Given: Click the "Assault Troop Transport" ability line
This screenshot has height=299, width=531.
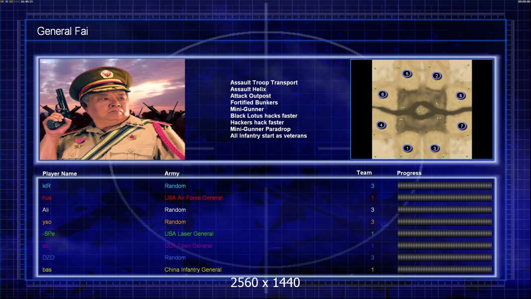Looking at the screenshot, I should [264, 82].
